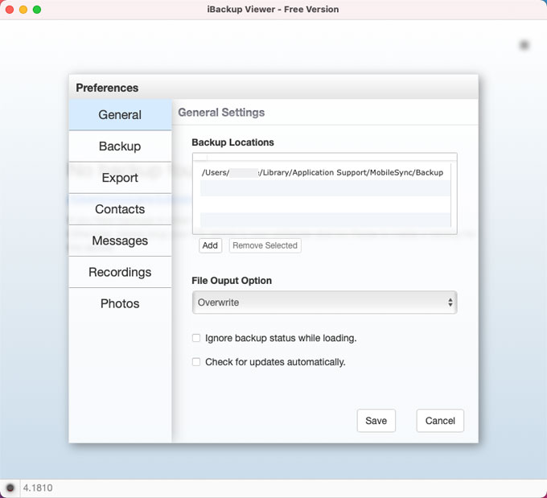Toggle Check for updates automatically
The width and height of the screenshot is (547, 498).
click(x=196, y=362)
